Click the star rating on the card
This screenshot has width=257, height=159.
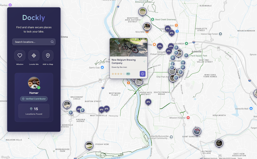(118, 74)
